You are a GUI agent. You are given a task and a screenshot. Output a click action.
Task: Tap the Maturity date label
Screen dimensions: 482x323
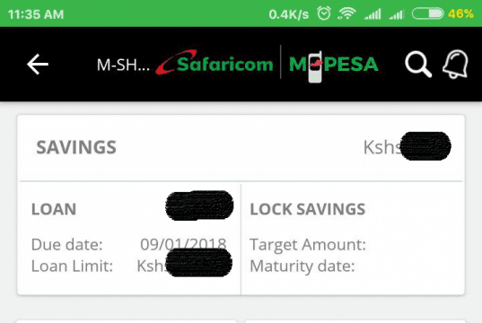tap(302, 266)
